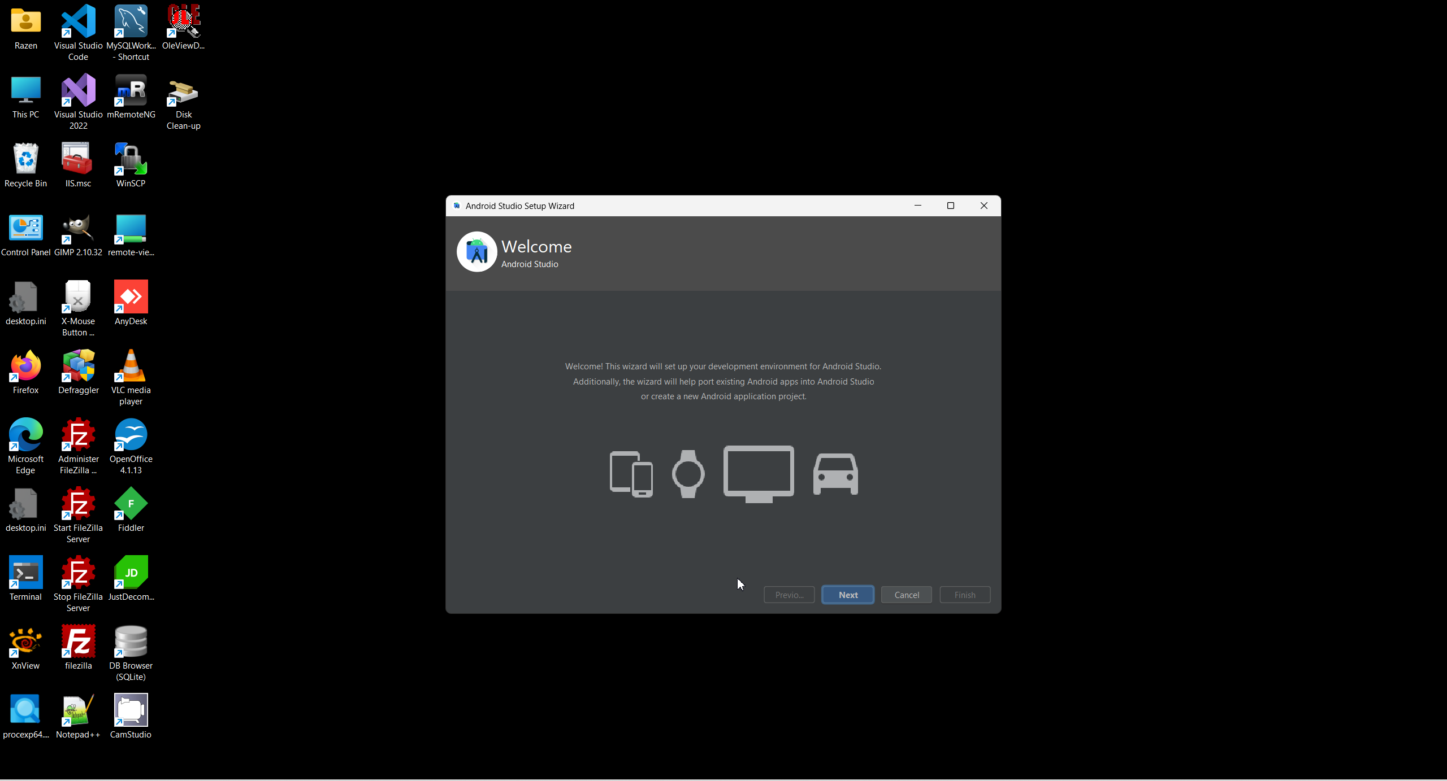
Task: Cancel the Android Studio Setup Wizard
Action: [906, 595]
